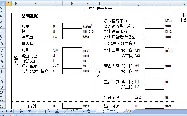Click the 第二段 d2 diameter field
This screenshot has width=187, height=116.
154,71
